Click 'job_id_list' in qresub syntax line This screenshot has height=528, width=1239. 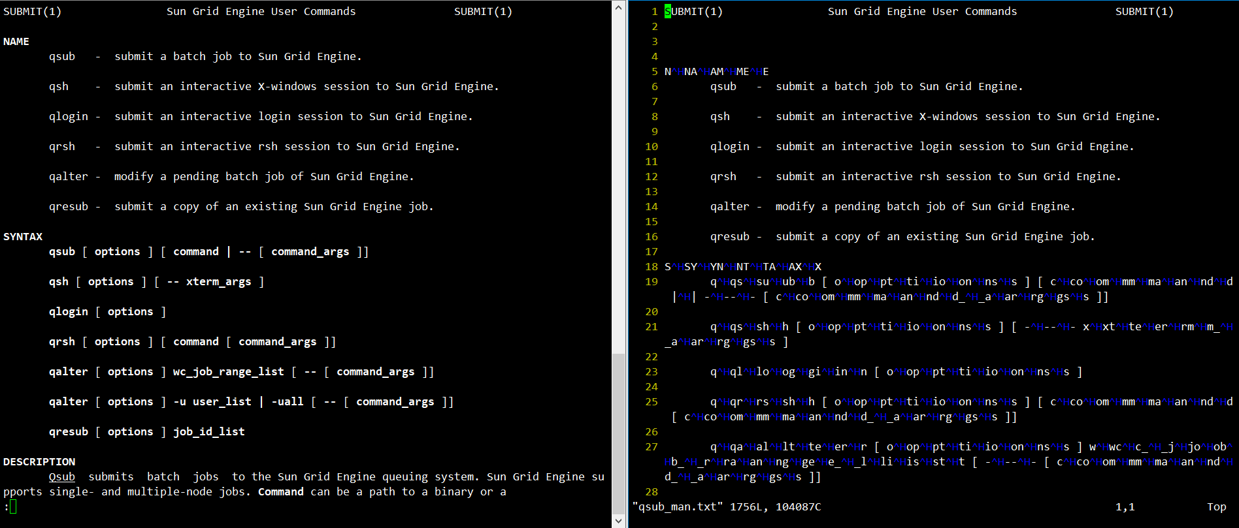[209, 432]
